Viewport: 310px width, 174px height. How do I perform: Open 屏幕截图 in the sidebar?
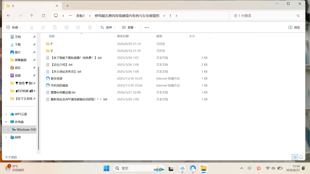click(20, 60)
